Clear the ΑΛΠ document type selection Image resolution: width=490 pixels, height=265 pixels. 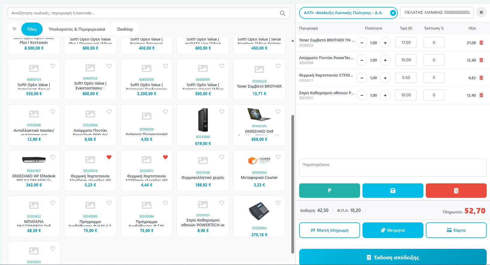click(393, 13)
